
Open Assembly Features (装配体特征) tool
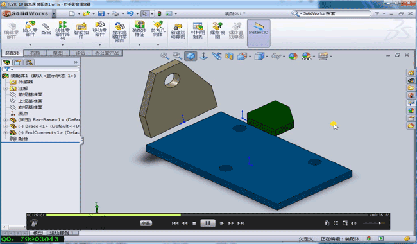click(139, 29)
